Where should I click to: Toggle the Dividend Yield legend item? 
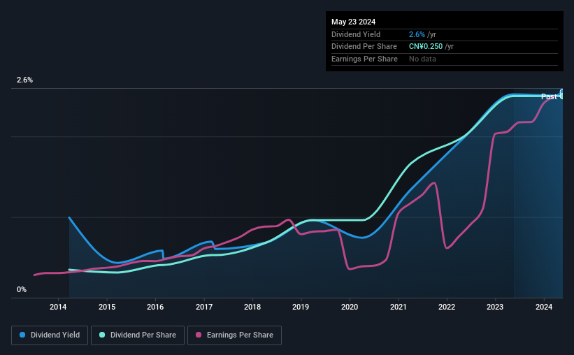coord(50,335)
